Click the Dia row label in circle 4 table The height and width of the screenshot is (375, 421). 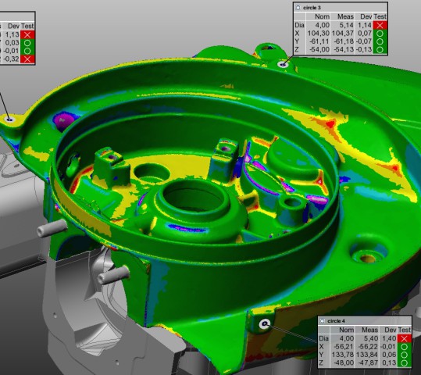(x=324, y=338)
